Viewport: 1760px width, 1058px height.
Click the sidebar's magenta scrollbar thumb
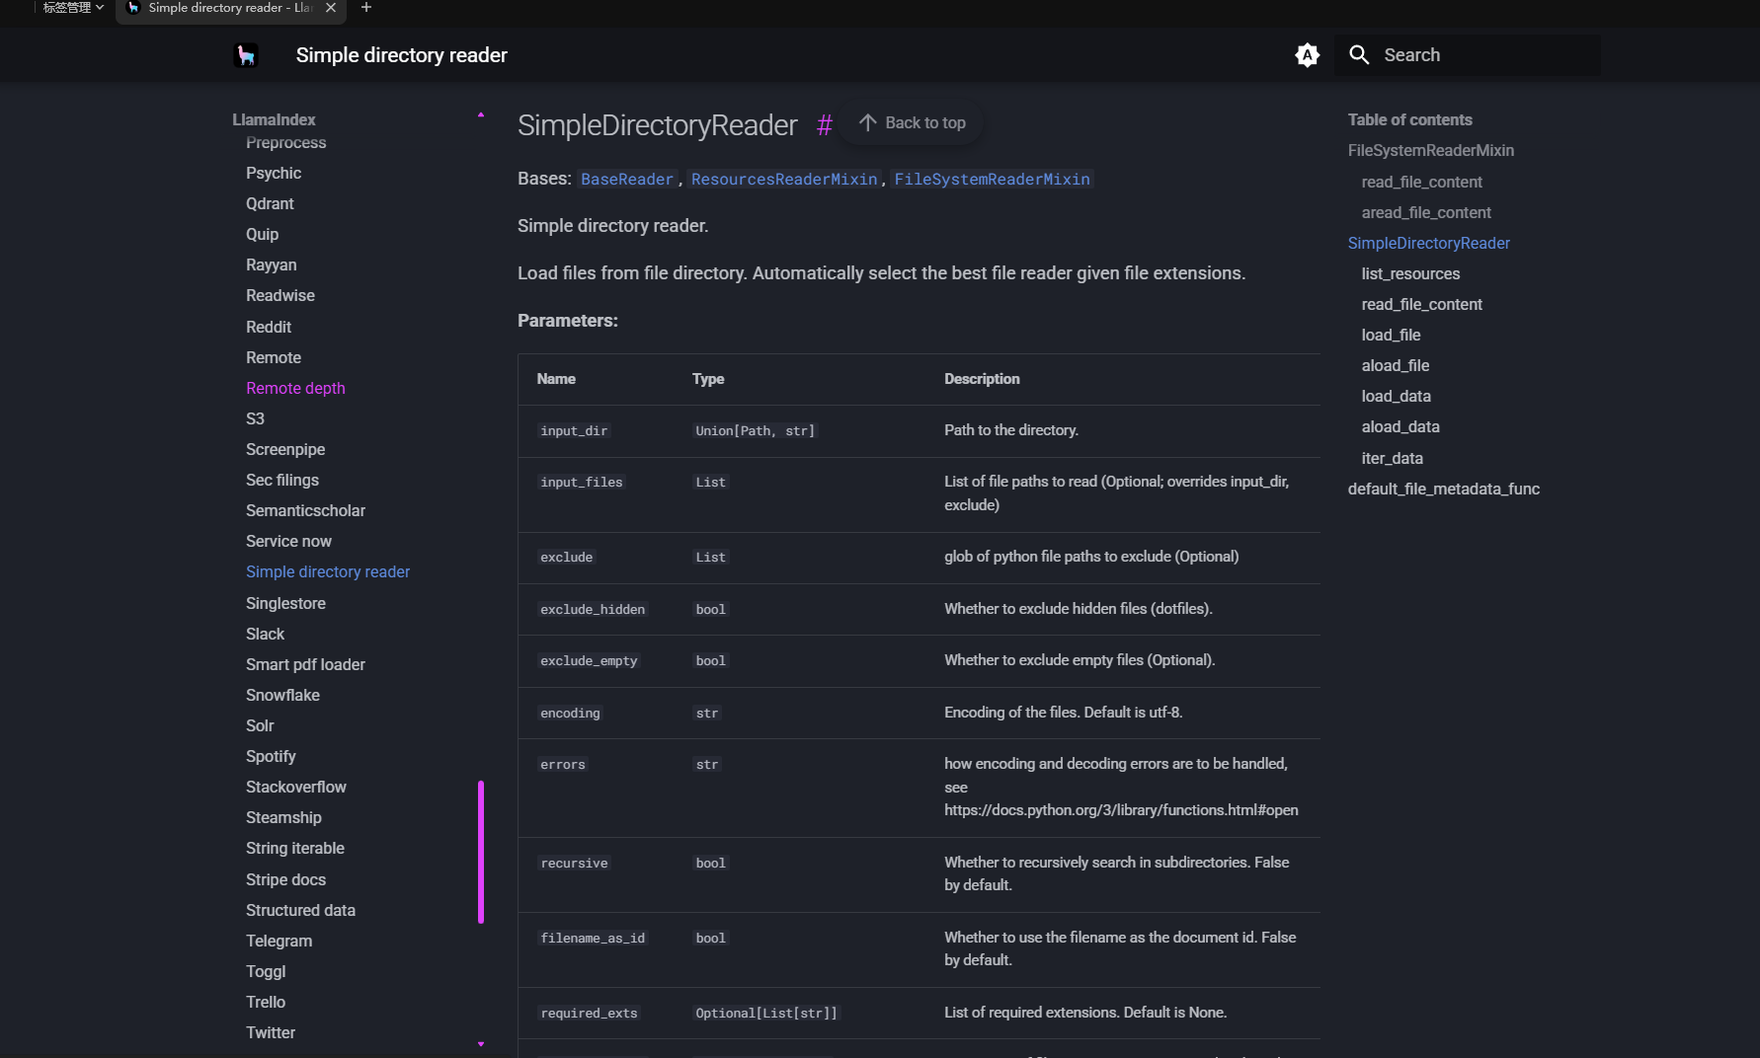coord(481,852)
